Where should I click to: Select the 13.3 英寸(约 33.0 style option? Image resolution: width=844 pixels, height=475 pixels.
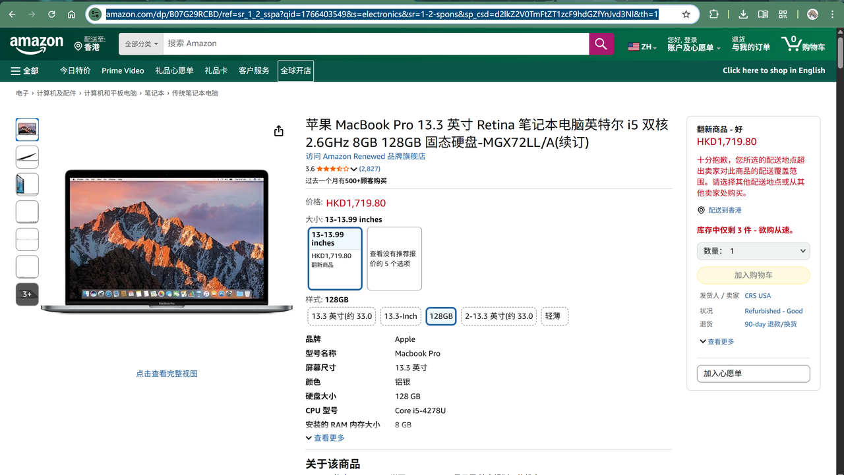[342, 316]
